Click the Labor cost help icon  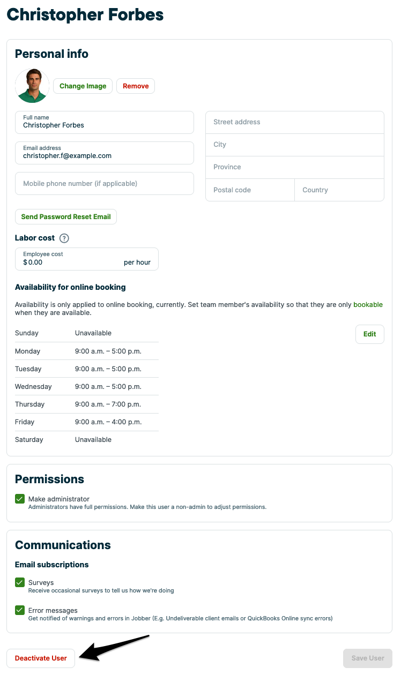(x=64, y=238)
